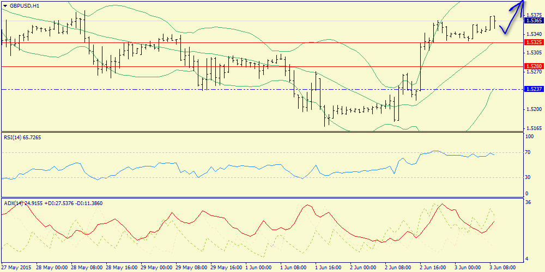Select the blue dash-dot horizontal line at 1.5237
Screen dimensions: 545x272
click(x=262, y=90)
